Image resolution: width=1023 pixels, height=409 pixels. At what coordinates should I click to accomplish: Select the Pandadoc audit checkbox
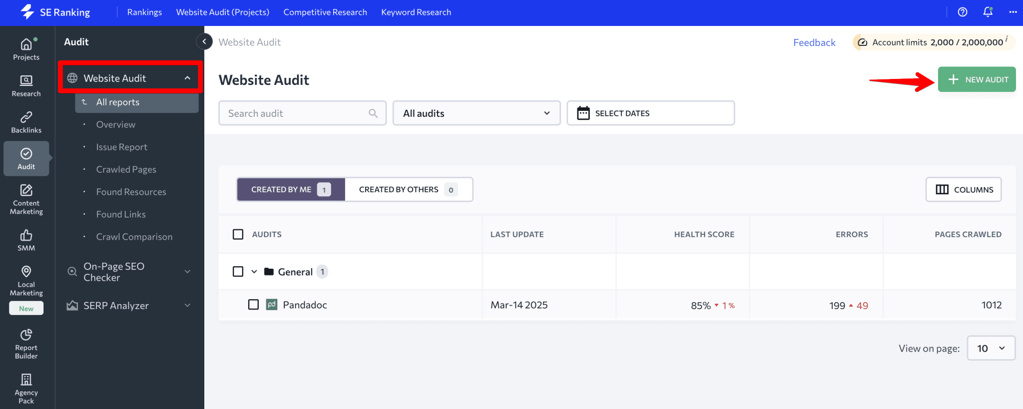[x=254, y=305]
